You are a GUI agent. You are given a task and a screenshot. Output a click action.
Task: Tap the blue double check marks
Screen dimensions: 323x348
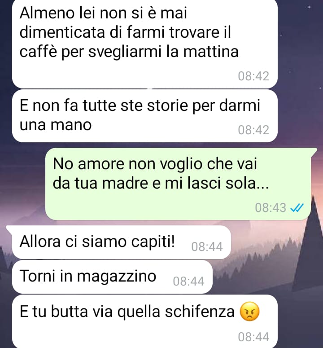pos(297,208)
